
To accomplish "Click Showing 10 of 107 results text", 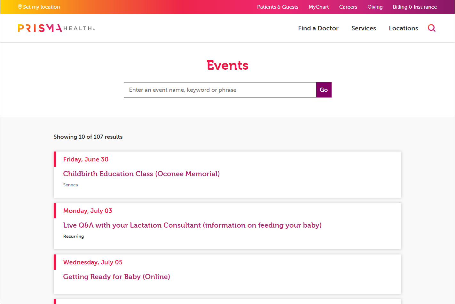I will [x=88, y=137].
